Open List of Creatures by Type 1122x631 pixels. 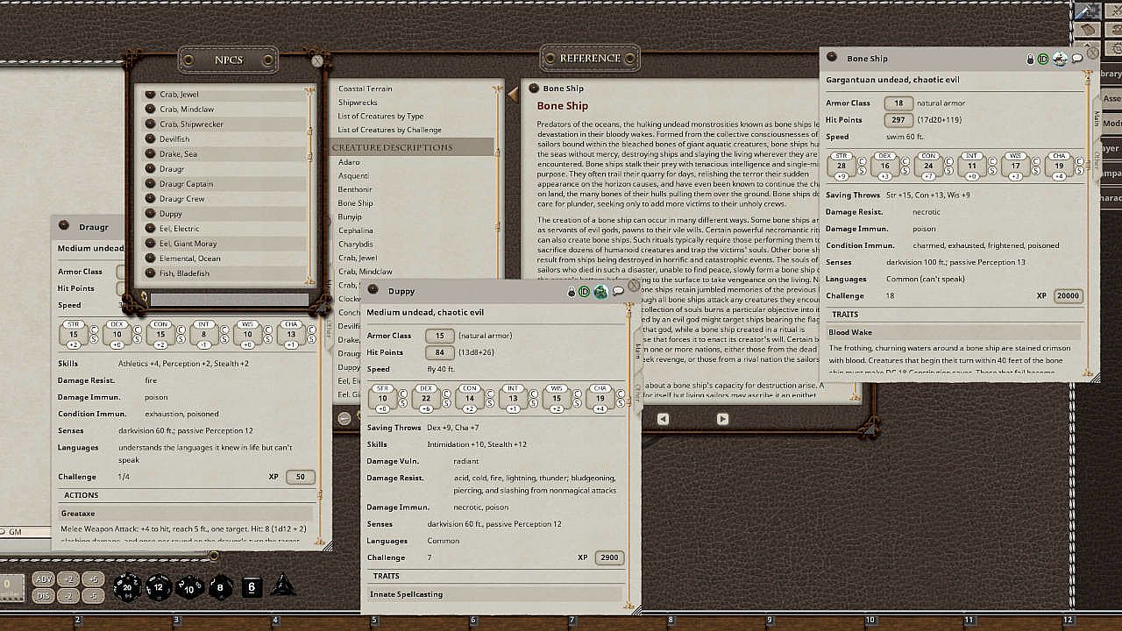(x=380, y=116)
